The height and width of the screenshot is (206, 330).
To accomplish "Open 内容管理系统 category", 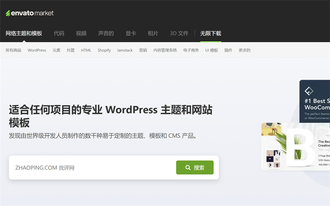I will [165, 50].
